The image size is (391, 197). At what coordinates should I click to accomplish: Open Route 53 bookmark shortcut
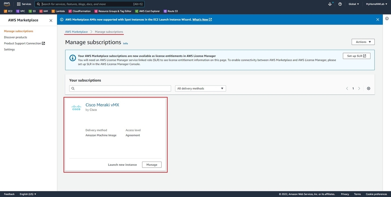(x=171, y=11)
